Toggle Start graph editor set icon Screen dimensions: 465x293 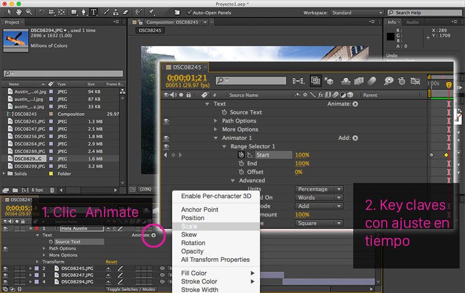[x=250, y=155]
